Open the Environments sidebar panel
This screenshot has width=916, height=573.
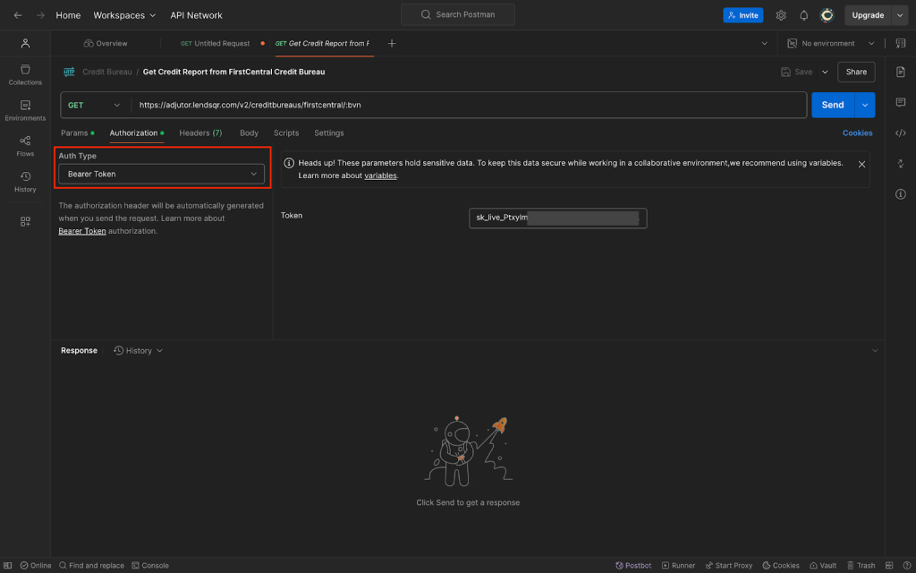pos(25,110)
